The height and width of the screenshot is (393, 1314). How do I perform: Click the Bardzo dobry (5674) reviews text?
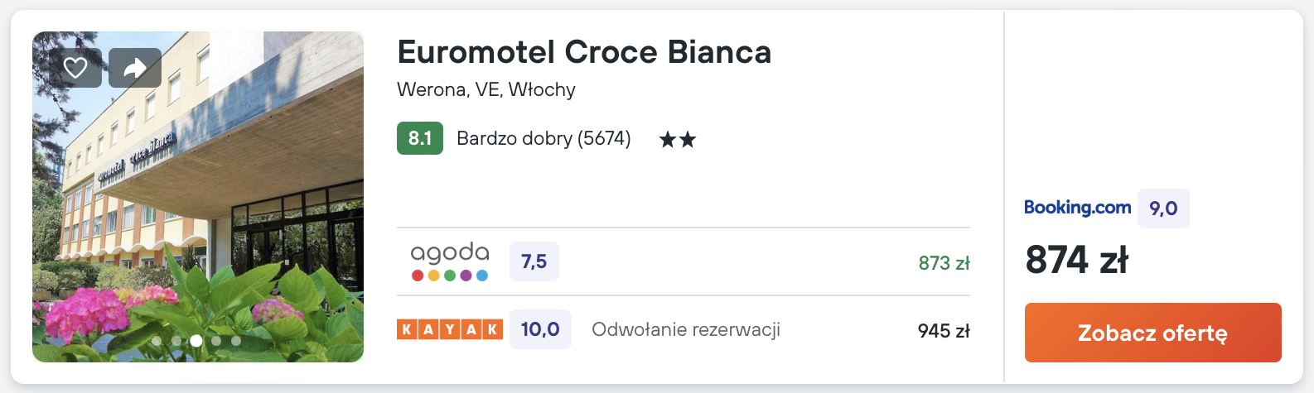(543, 138)
